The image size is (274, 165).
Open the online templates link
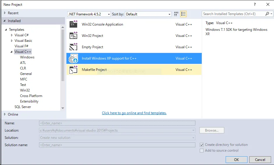(x=134, y=113)
